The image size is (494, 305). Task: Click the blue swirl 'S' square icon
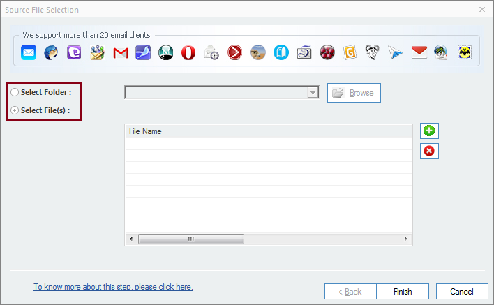pos(304,52)
